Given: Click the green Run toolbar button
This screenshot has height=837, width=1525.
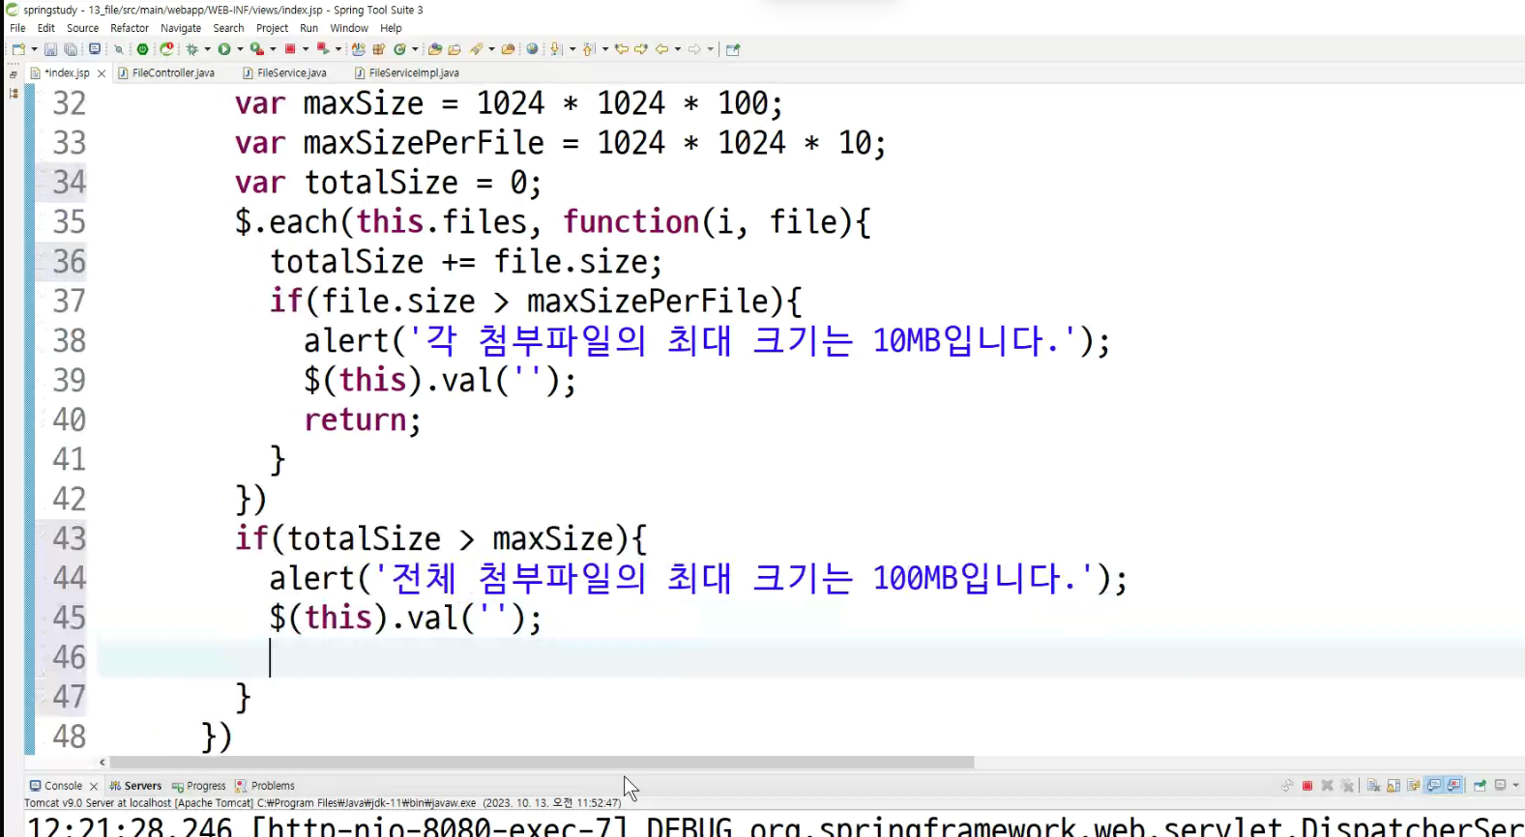Looking at the screenshot, I should [x=223, y=49].
